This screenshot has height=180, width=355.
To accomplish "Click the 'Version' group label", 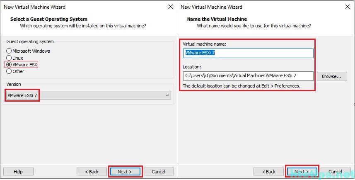I will click(14, 84).
